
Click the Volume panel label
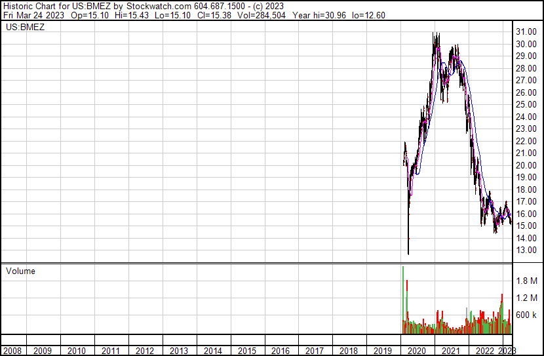coord(20,271)
